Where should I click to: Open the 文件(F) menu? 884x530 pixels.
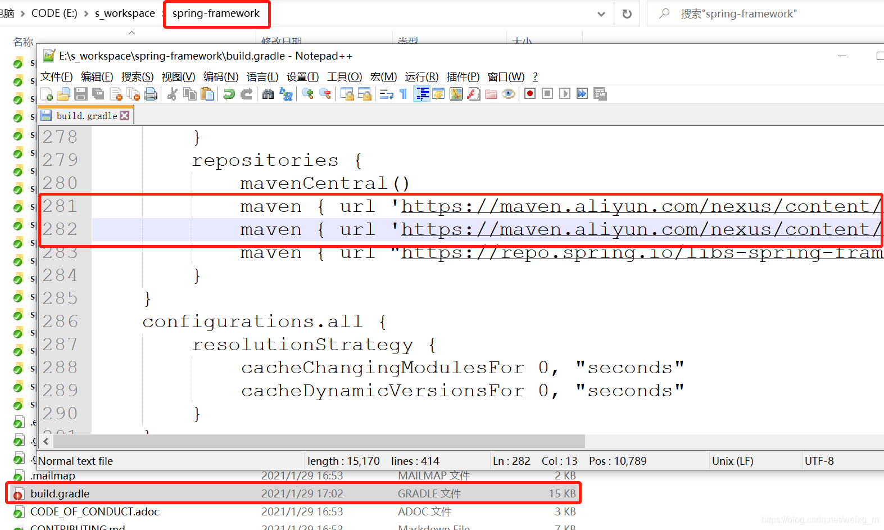pyautogui.click(x=56, y=76)
